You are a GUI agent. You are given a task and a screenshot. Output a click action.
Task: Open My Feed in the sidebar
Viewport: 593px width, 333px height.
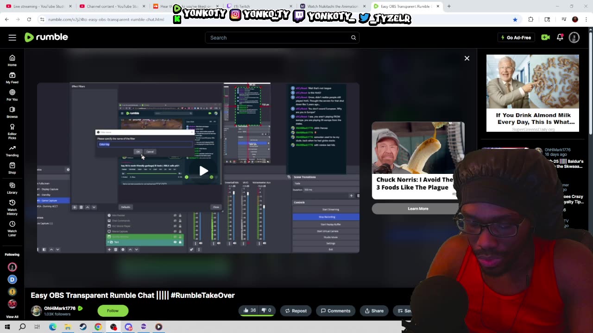(x=12, y=78)
